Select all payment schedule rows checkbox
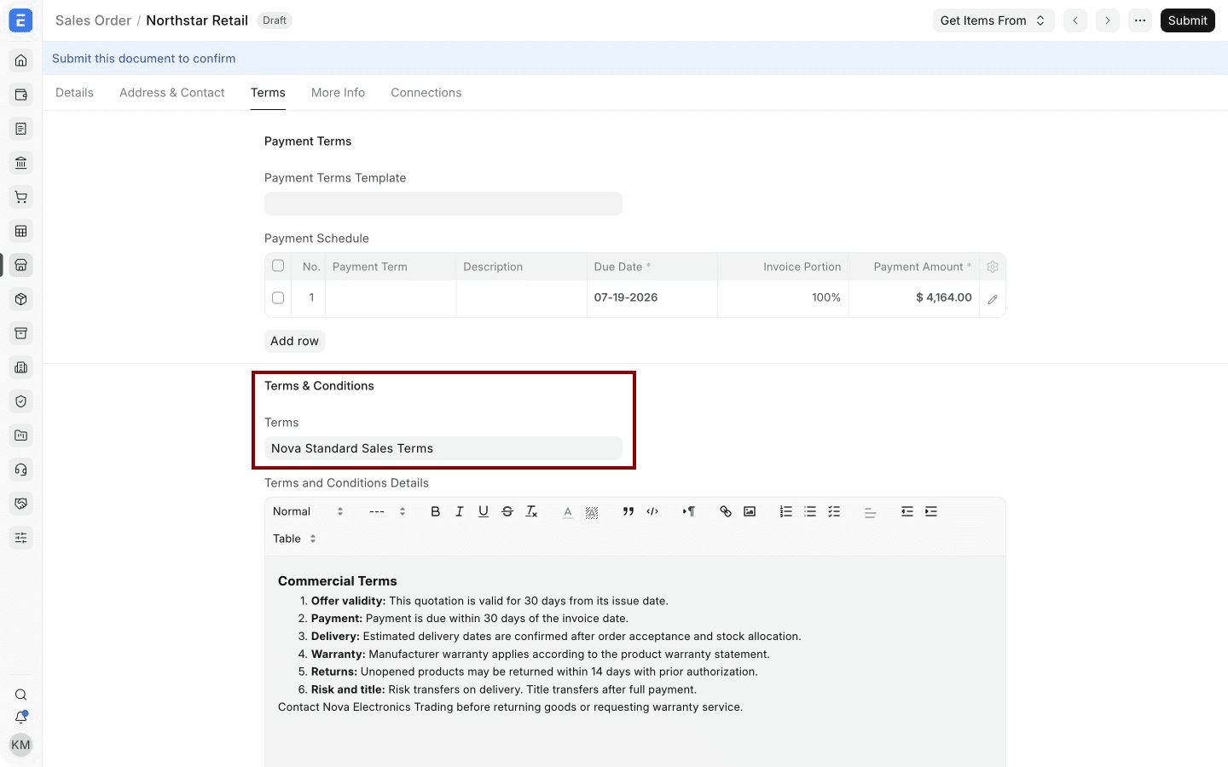The height and width of the screenshot is (767, 1228). tap(278, 266)
